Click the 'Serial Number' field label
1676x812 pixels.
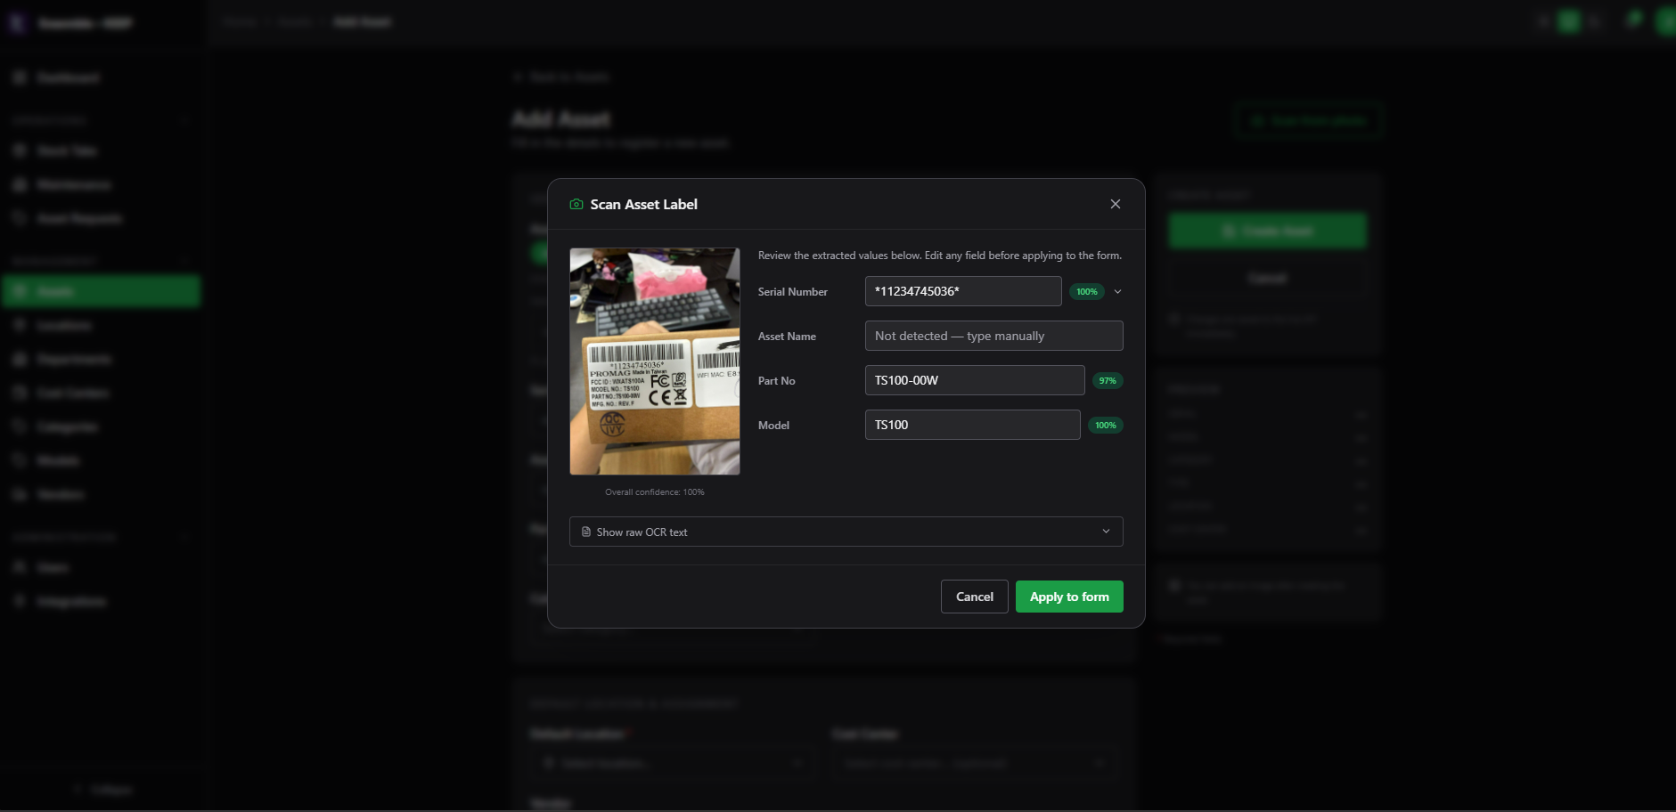coord(793,292)
